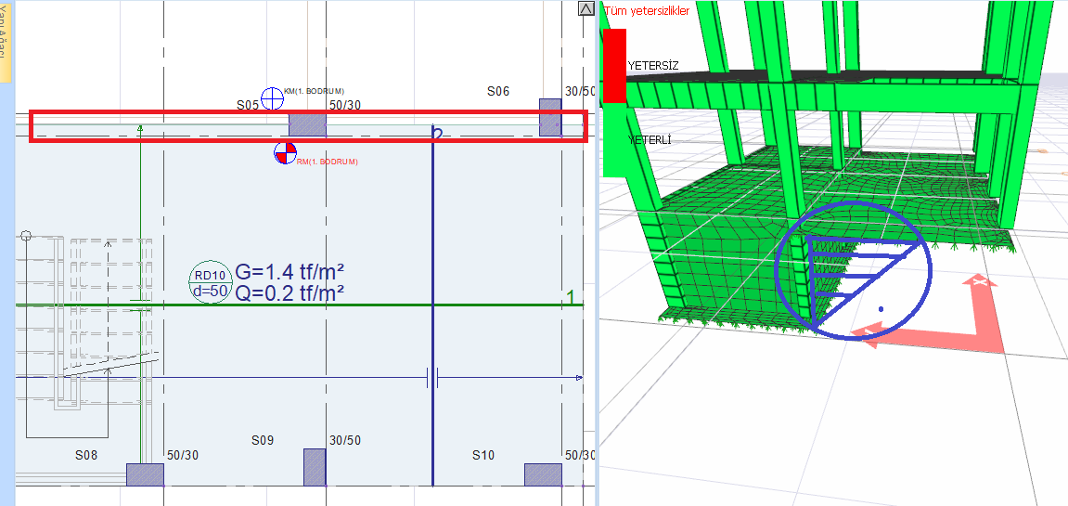Viewport: 1068px width, 506px height.
Task: Click the KM center of mass marker
Action: coord(272,97)
